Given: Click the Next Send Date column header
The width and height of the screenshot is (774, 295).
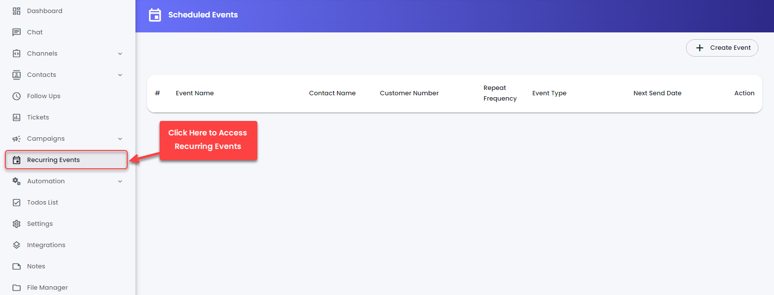Looking at the screenshot, I should (657, 93).
